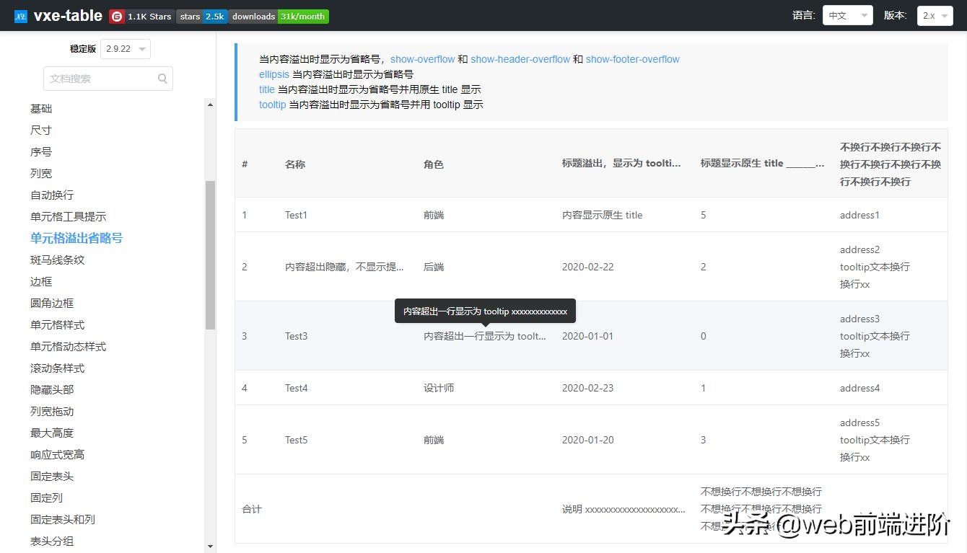Open 表头分组 sidebar entry
The height and width of the screenshot is (553, 967).
(52, 541)
